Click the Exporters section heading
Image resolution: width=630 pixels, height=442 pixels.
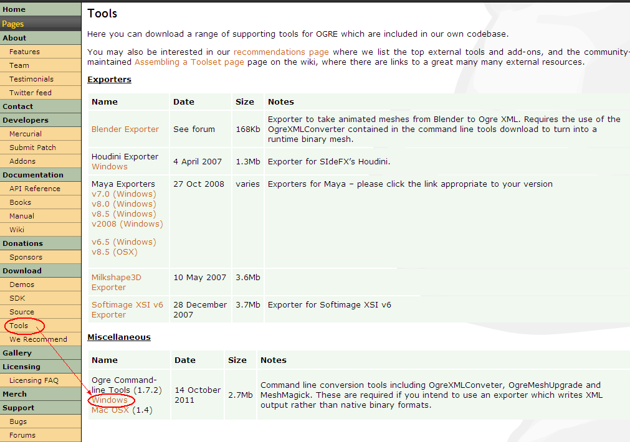(109, 80)
